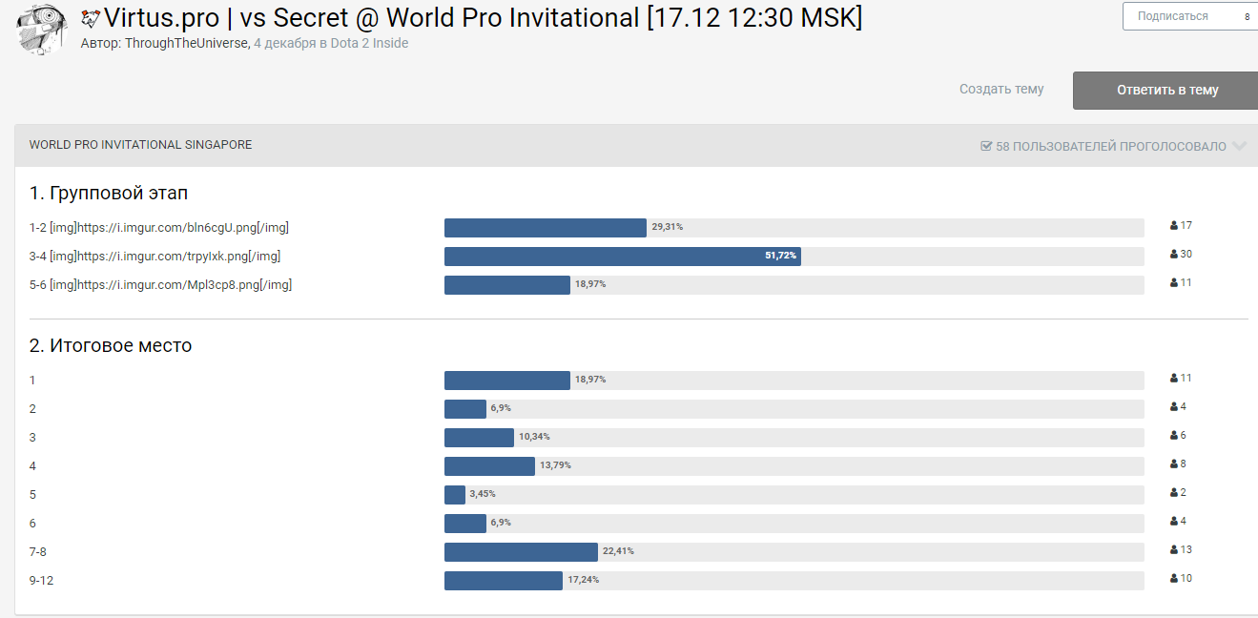This screenshot has width=1258, height=618.
Task: Click the checkmark icon beside 58 voters
Action: pos(986,147)
